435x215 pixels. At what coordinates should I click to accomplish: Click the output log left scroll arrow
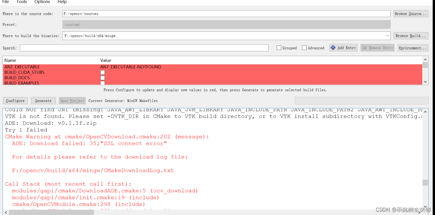coord(6,212)
